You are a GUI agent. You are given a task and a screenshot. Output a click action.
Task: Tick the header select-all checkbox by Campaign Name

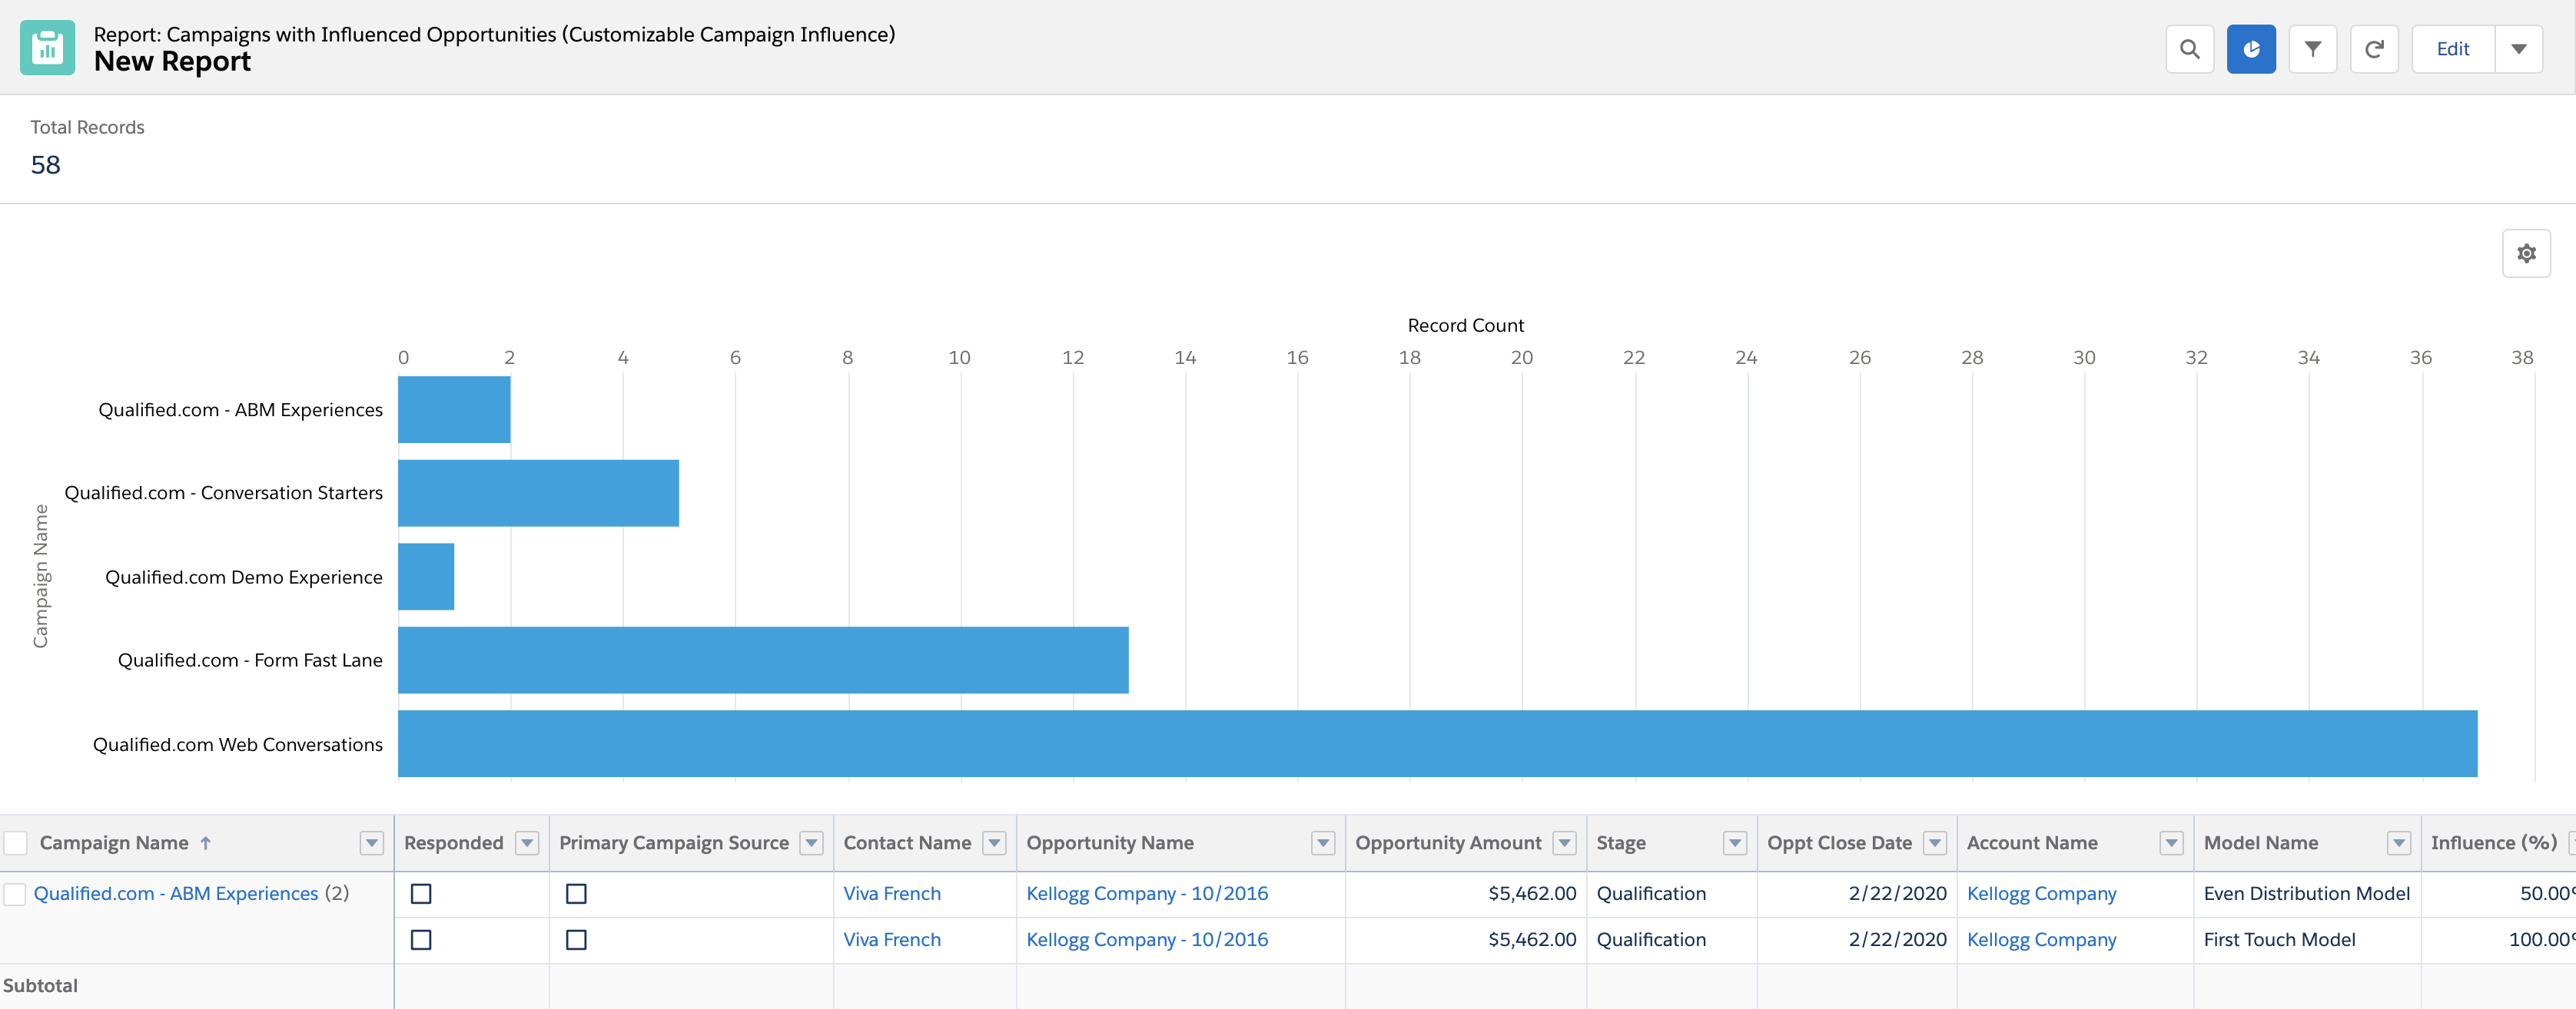click(15, 843)
